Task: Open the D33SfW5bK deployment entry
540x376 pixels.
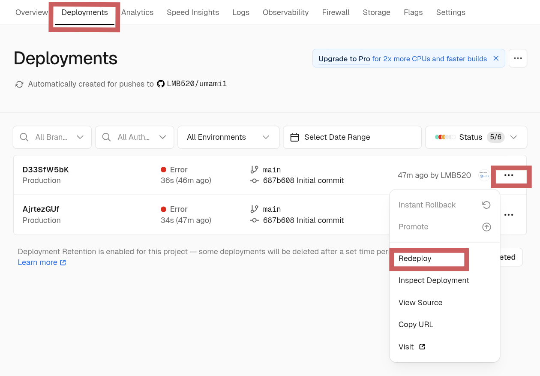Action: tap(45, 170)
